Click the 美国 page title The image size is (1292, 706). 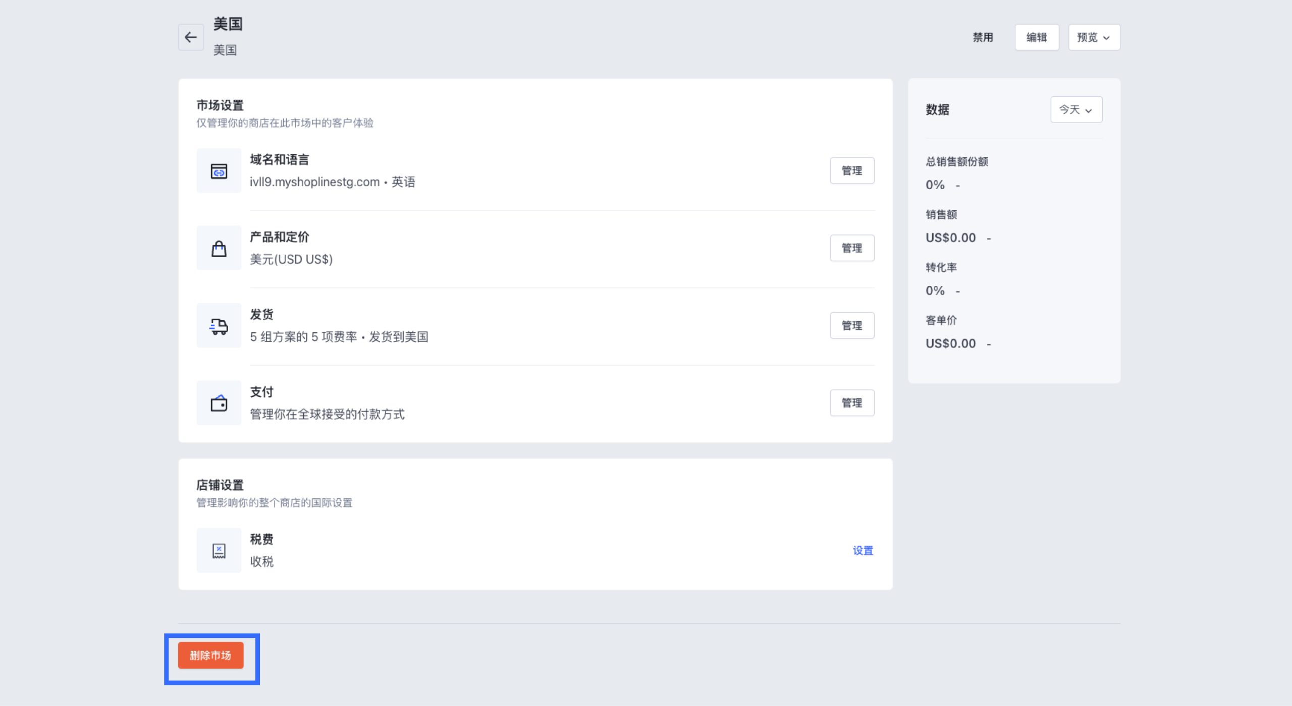click(228, 24)
